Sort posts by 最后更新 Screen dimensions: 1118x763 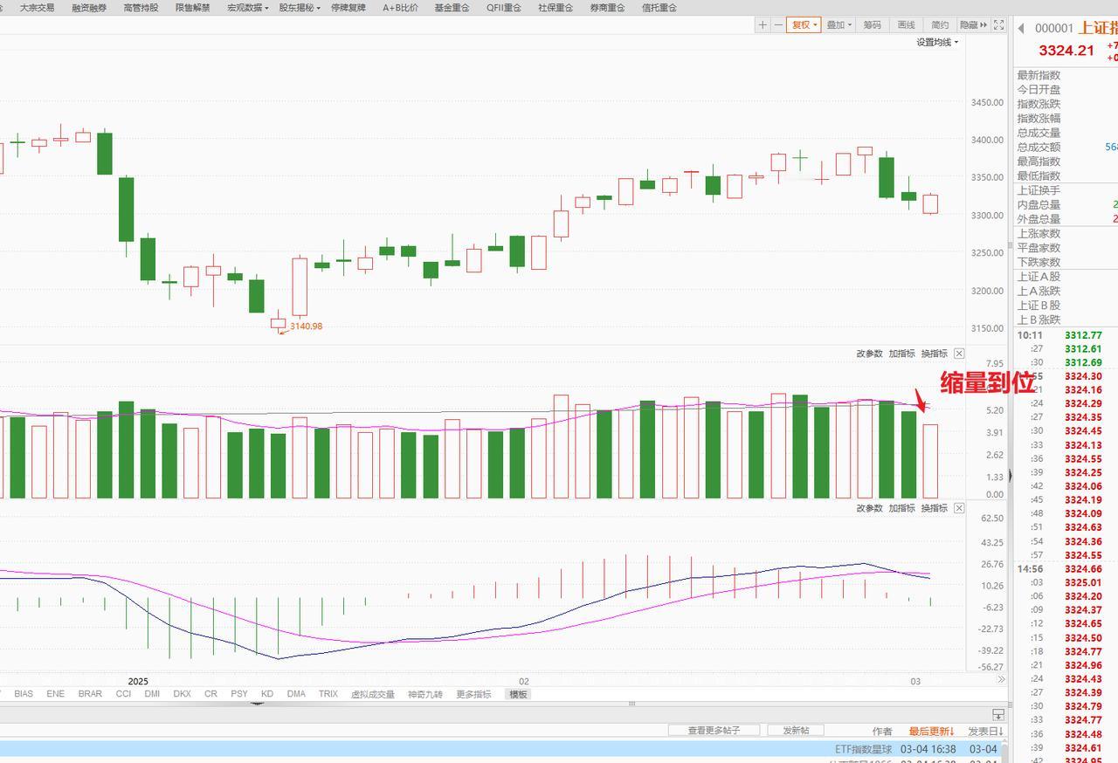coord(931,732)
